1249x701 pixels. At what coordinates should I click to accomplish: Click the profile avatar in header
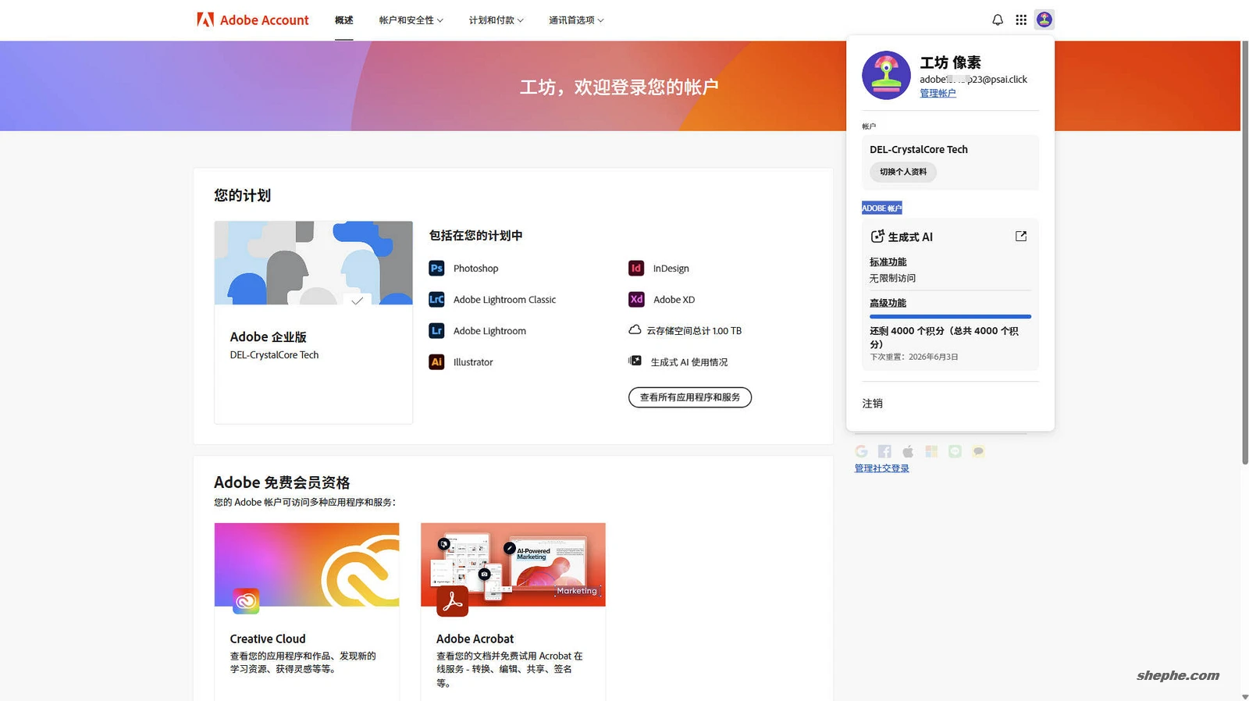coord(1044,20)
